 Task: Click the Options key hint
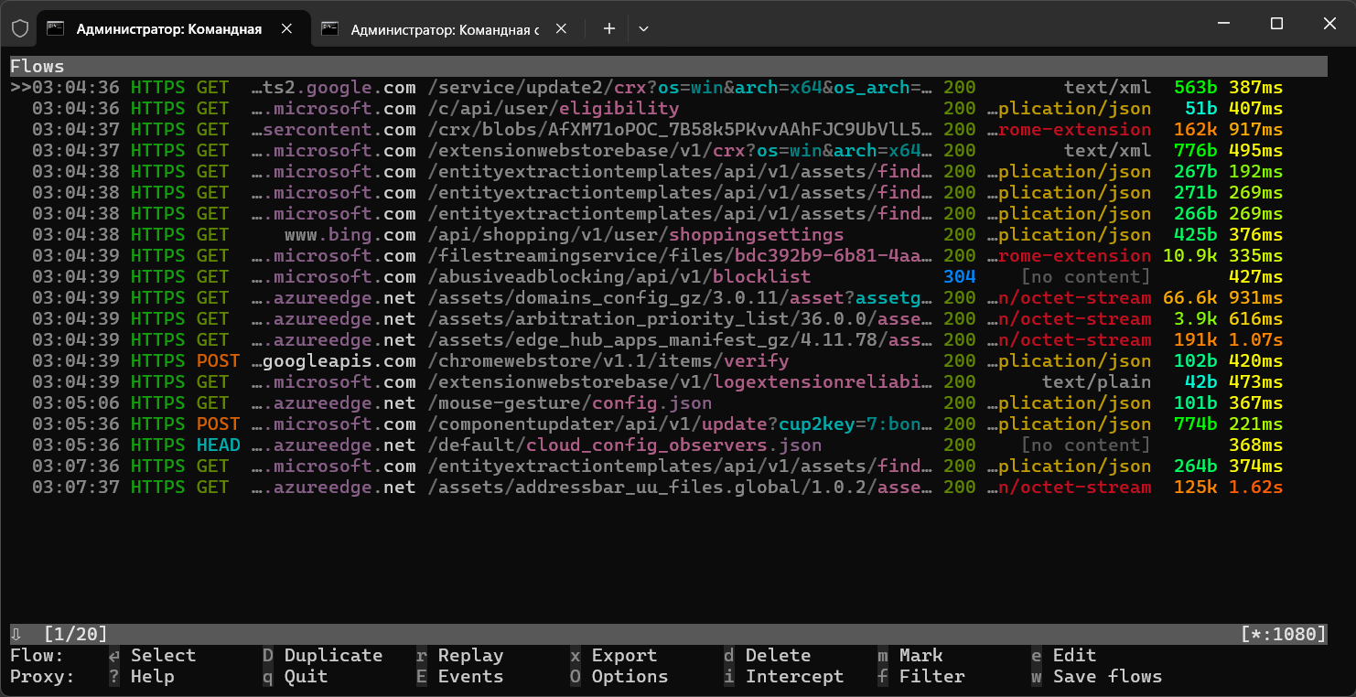click(x=619, y=676)
